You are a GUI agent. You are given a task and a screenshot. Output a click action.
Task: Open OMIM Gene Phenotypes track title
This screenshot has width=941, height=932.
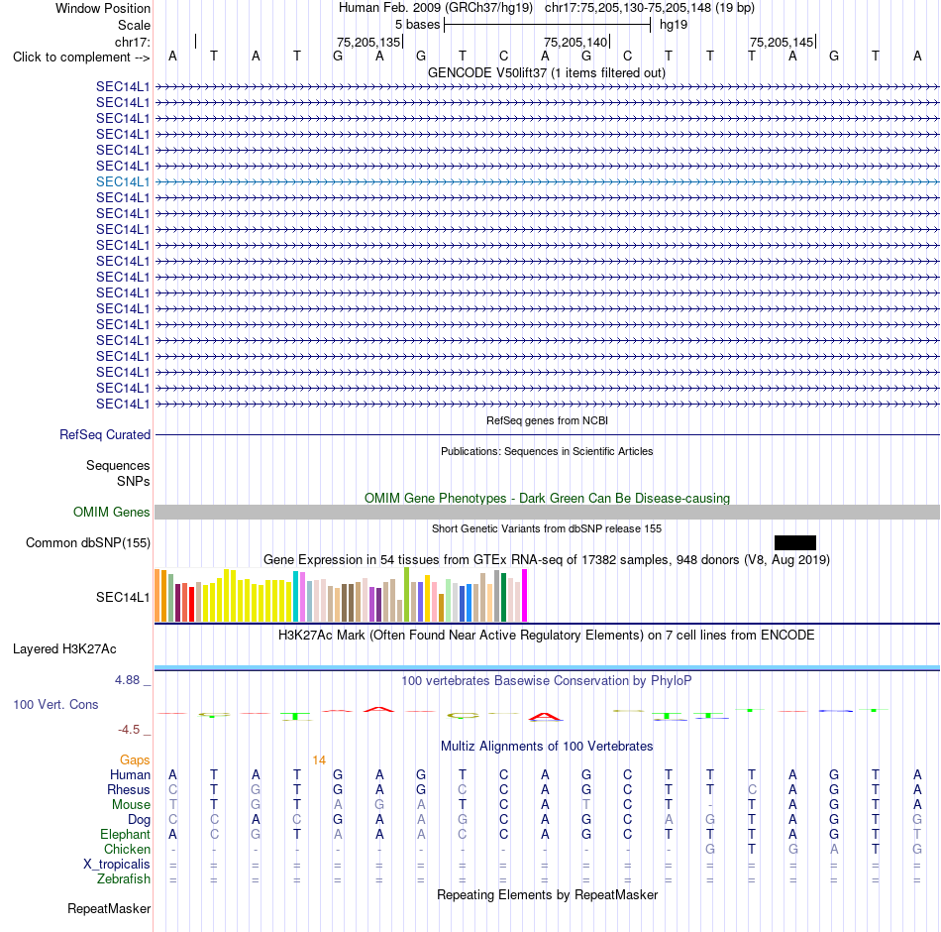click(547, 498)
